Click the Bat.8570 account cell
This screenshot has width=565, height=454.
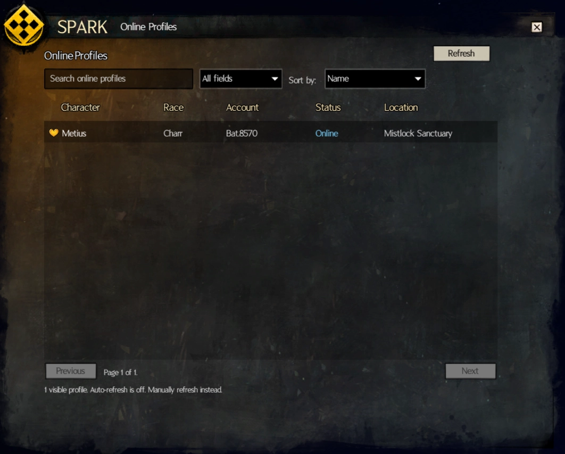pos(242,134)
